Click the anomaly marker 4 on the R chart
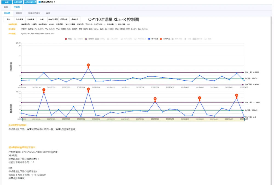This screenshot has height=185, width=274. pyautogui.click(x=44, y=90)
